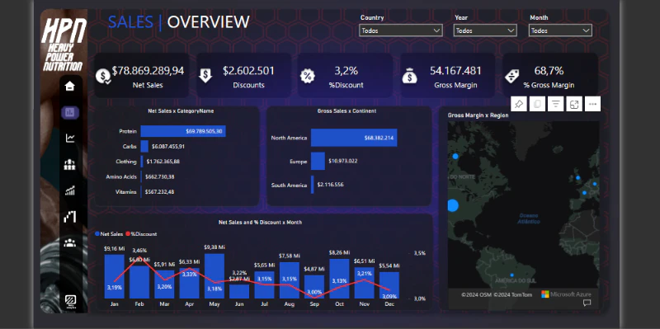This screenshot has height=329, width=660.
Task: Open the map feedback comment icon
Action: [x=587, y=303]
